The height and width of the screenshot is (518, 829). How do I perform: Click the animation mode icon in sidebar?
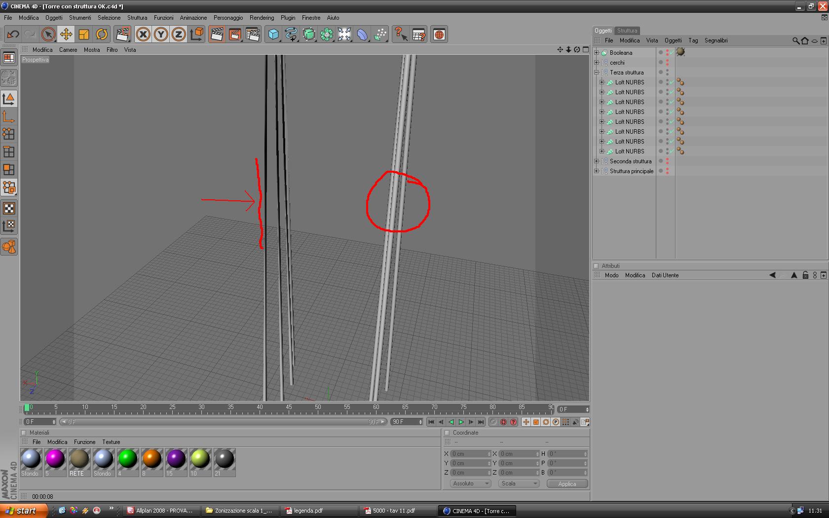(x=9, y=247)
